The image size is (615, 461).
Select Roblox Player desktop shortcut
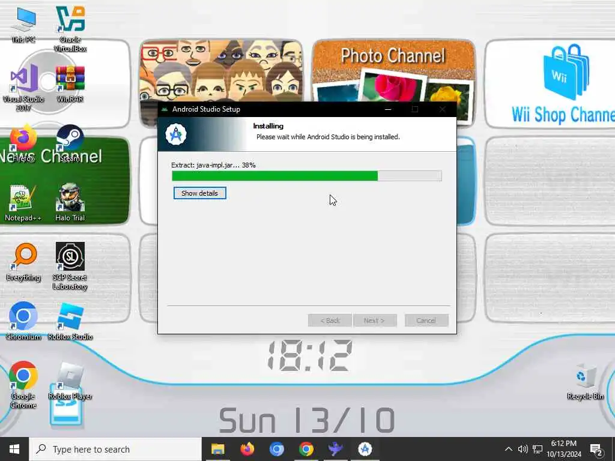click(70, 380)
